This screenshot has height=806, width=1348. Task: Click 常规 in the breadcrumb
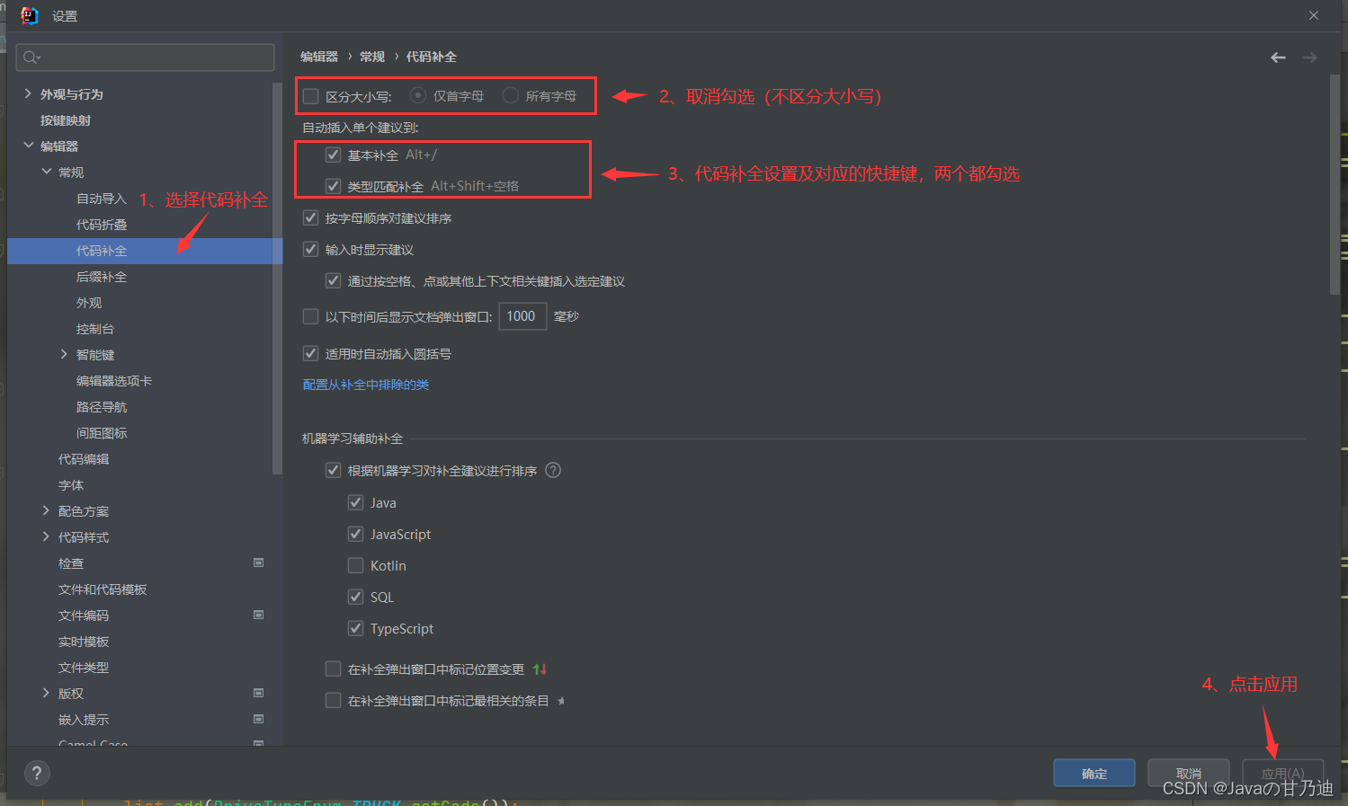(x=372, y=57)
